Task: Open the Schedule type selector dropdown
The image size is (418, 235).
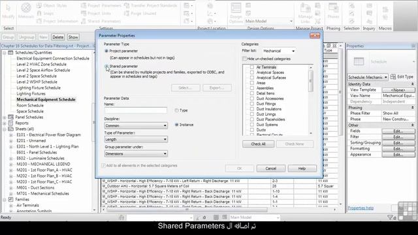Action: 368,77
